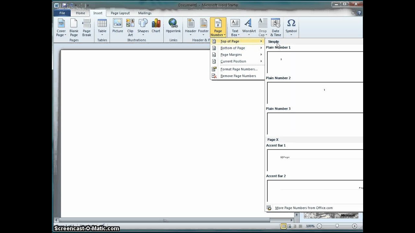415x233 pixels.
Task: Open the Shapes gallery
Action: (x=143, y=28)
